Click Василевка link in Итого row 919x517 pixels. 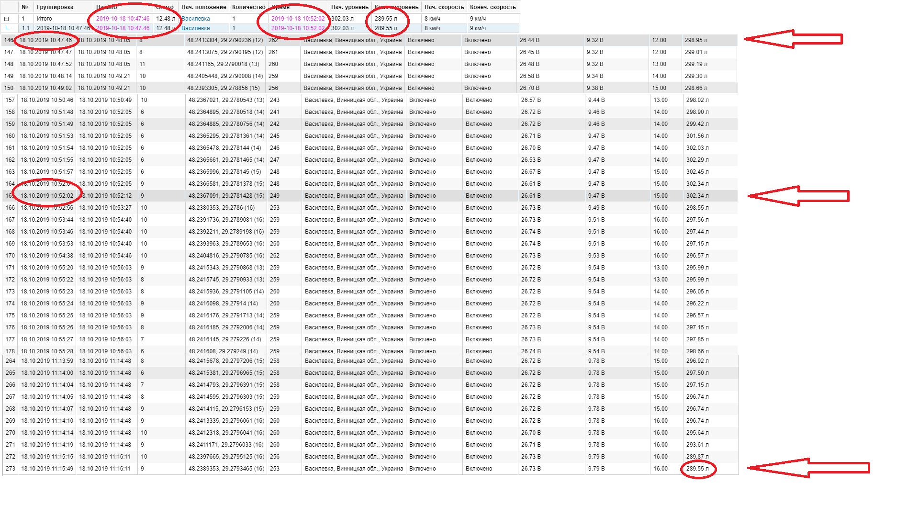coord(195,19)
